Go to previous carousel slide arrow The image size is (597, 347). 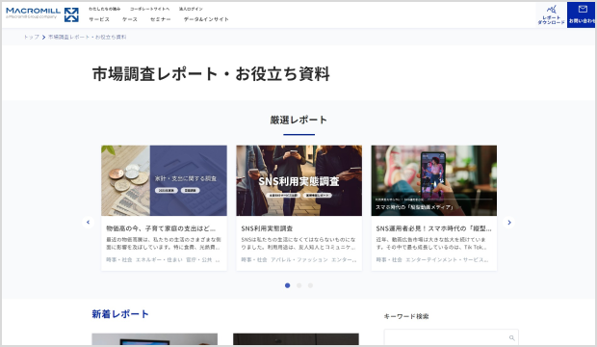(x=88, y=222)
